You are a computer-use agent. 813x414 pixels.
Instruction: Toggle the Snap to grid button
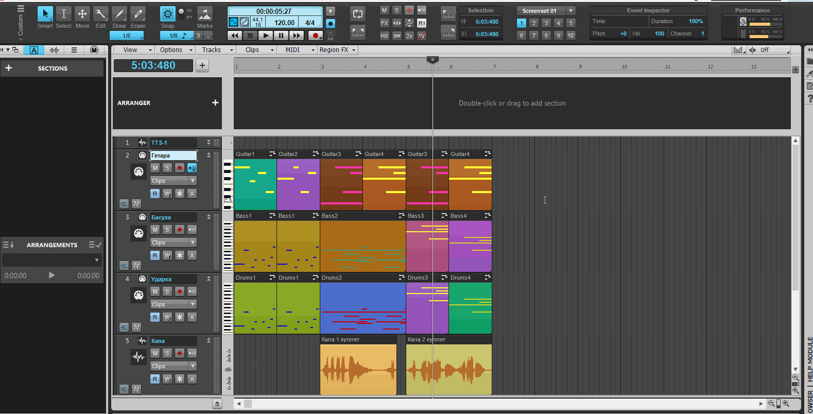tap(167, 14)
